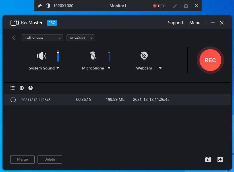Minimize the RecMaster window

[212, 23]
